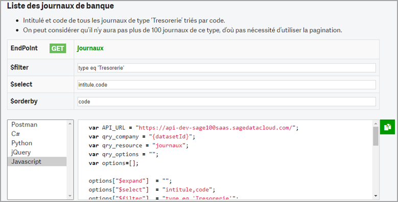The image size is (398, 202).
Task: Click the options["$expand"] code line
Action: point(130,181)
